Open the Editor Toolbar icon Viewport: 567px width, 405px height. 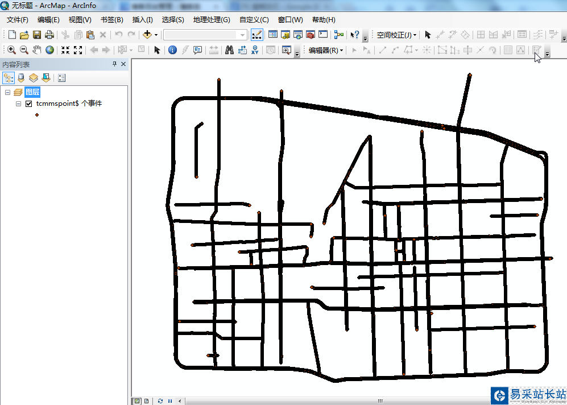point(256,35)
